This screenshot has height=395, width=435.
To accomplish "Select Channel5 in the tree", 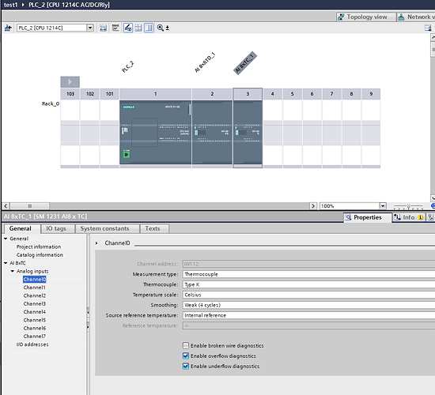I will coord(34,320).
